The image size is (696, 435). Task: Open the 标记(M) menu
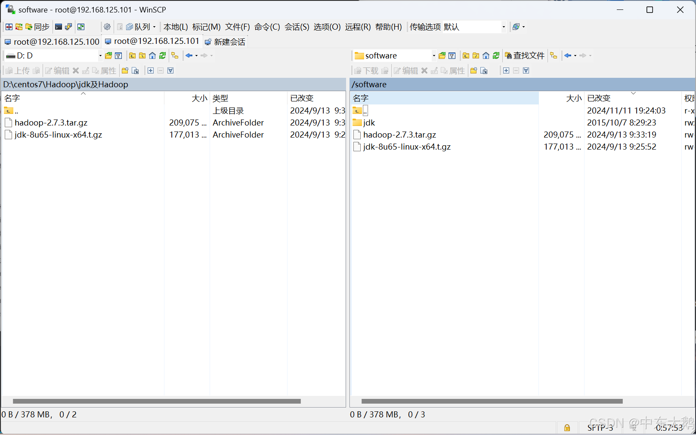pyautogui.click(x=207, y=27)
